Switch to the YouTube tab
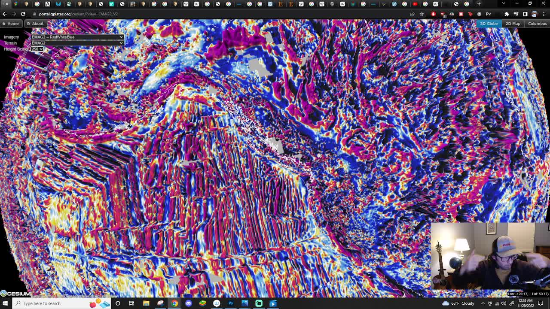The image size is (550, 309). click(415, 4)
